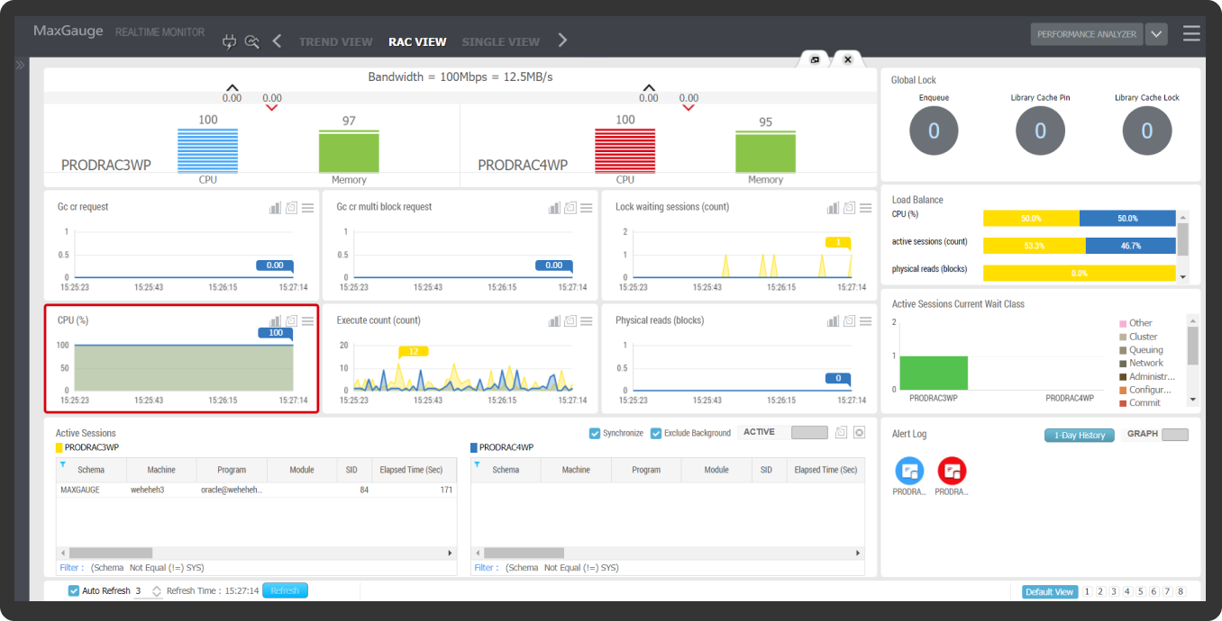Click the 1-Day History button
This screenshot has height=621, width=1222.
coord(1080,435)
